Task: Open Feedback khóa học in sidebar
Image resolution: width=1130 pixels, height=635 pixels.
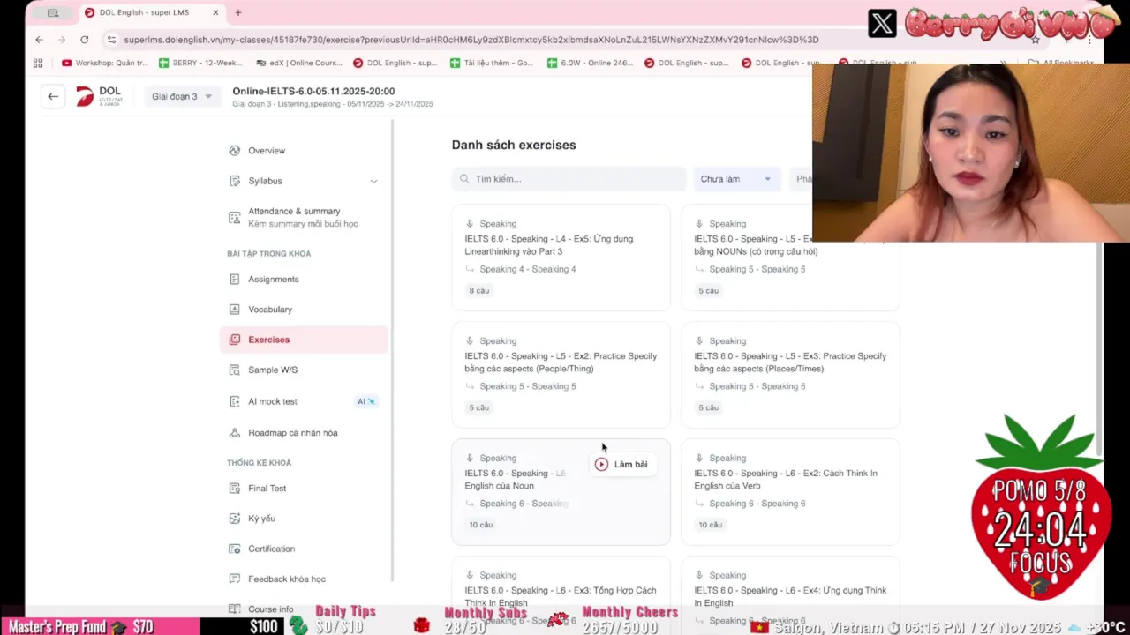Action: coord(304,579)
